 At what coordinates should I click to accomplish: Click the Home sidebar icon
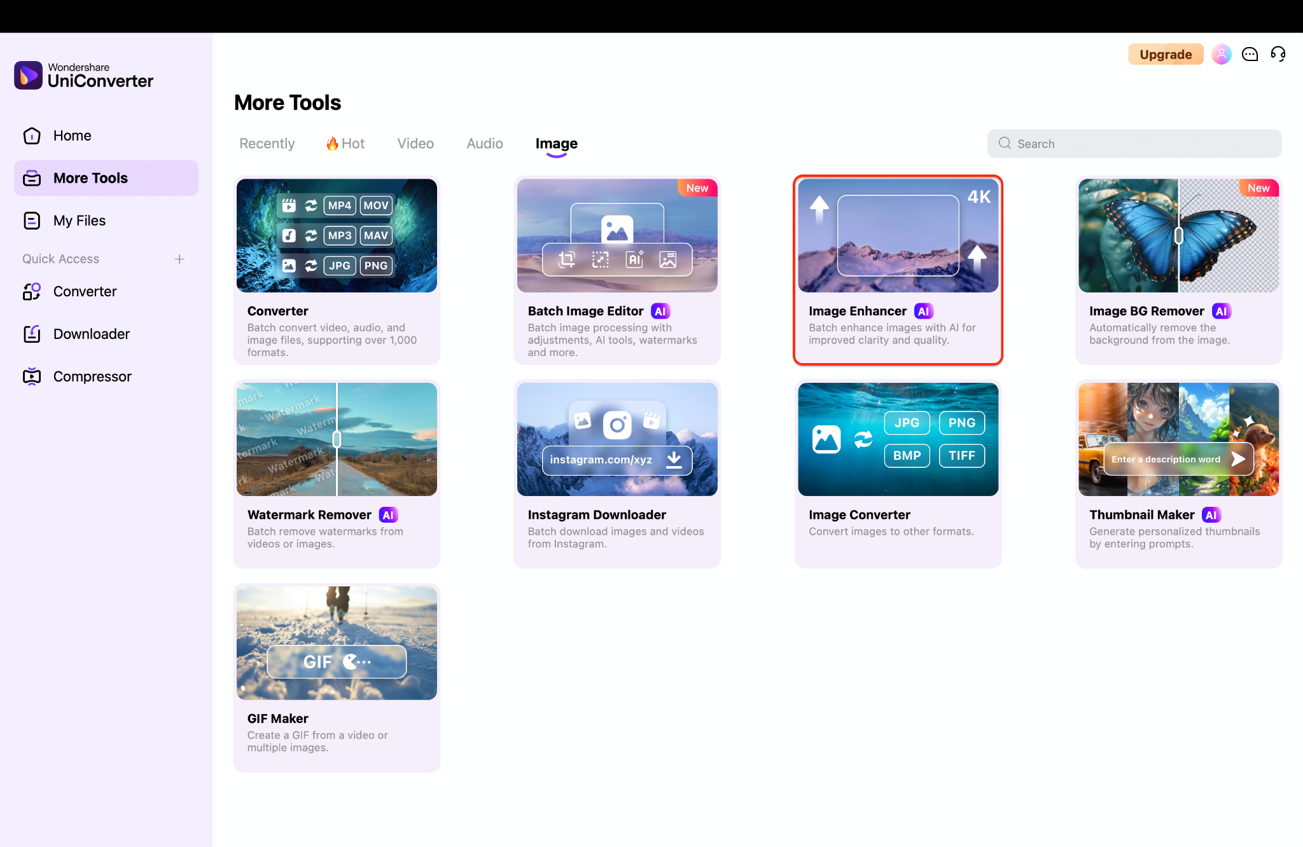pos(32,135)
